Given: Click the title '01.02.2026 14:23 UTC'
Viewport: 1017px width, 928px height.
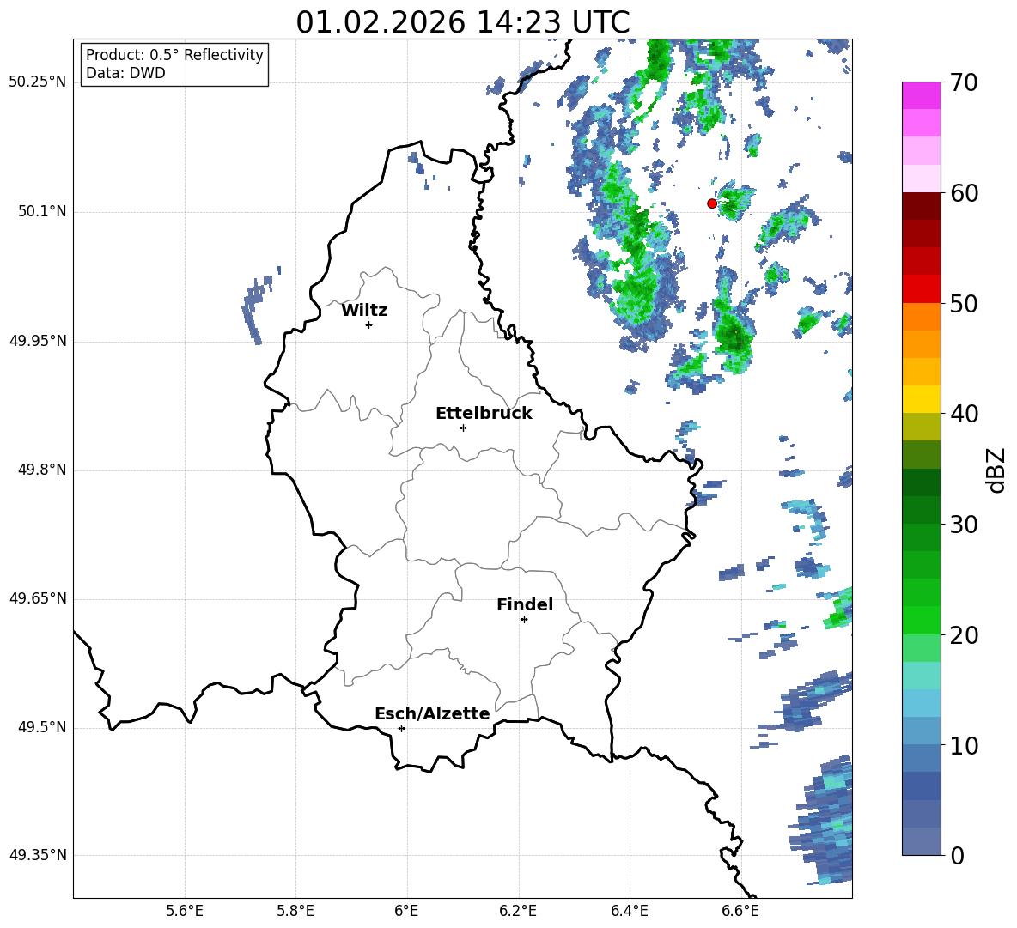Looking at the screenshot, I should [462, 22].
